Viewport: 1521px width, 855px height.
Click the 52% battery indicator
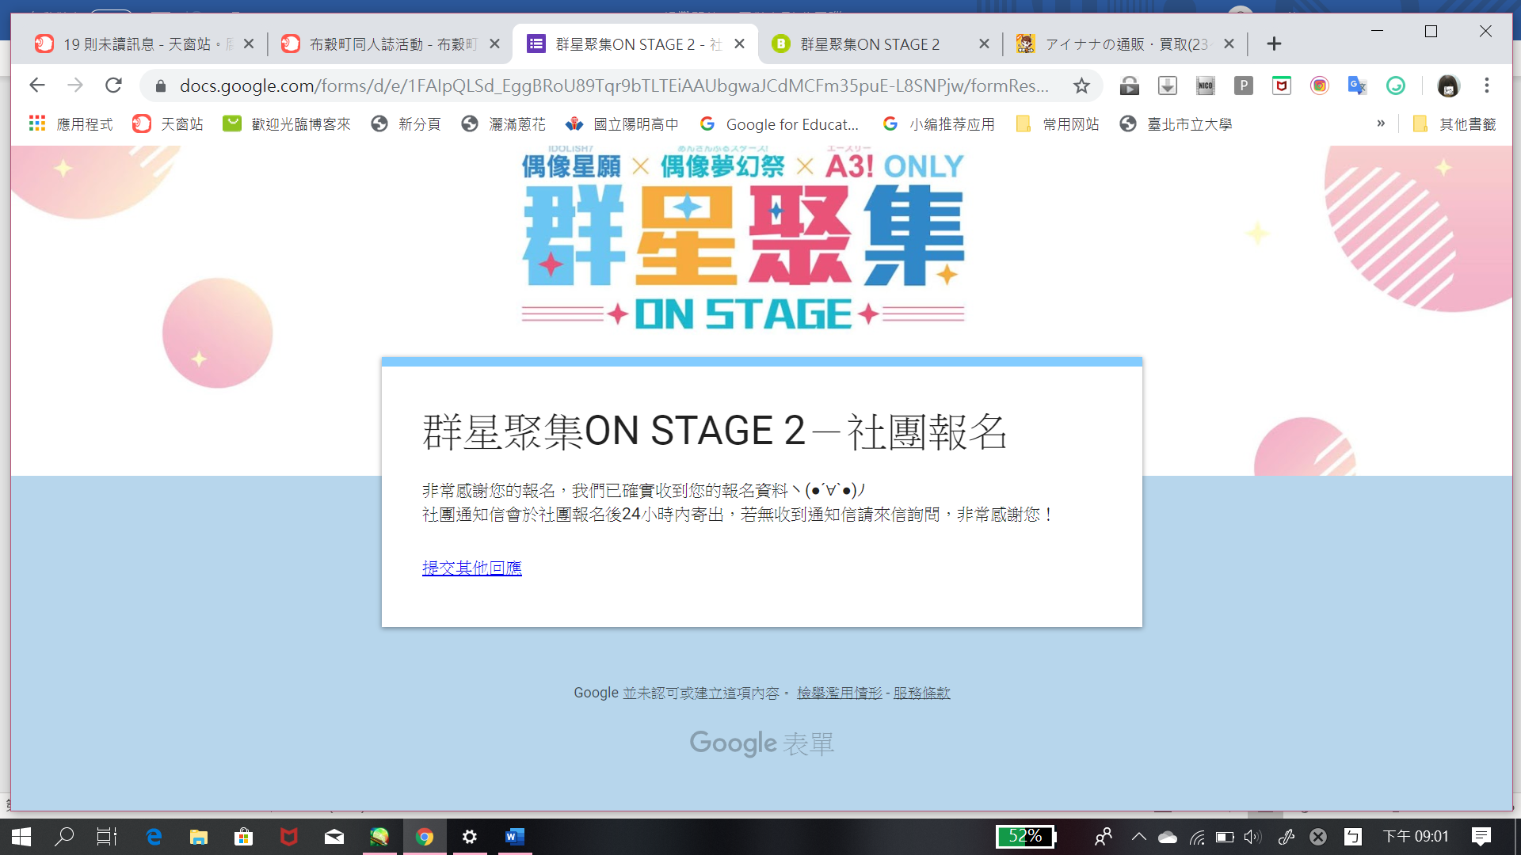pyautogui.click(x=1026, y=837)
